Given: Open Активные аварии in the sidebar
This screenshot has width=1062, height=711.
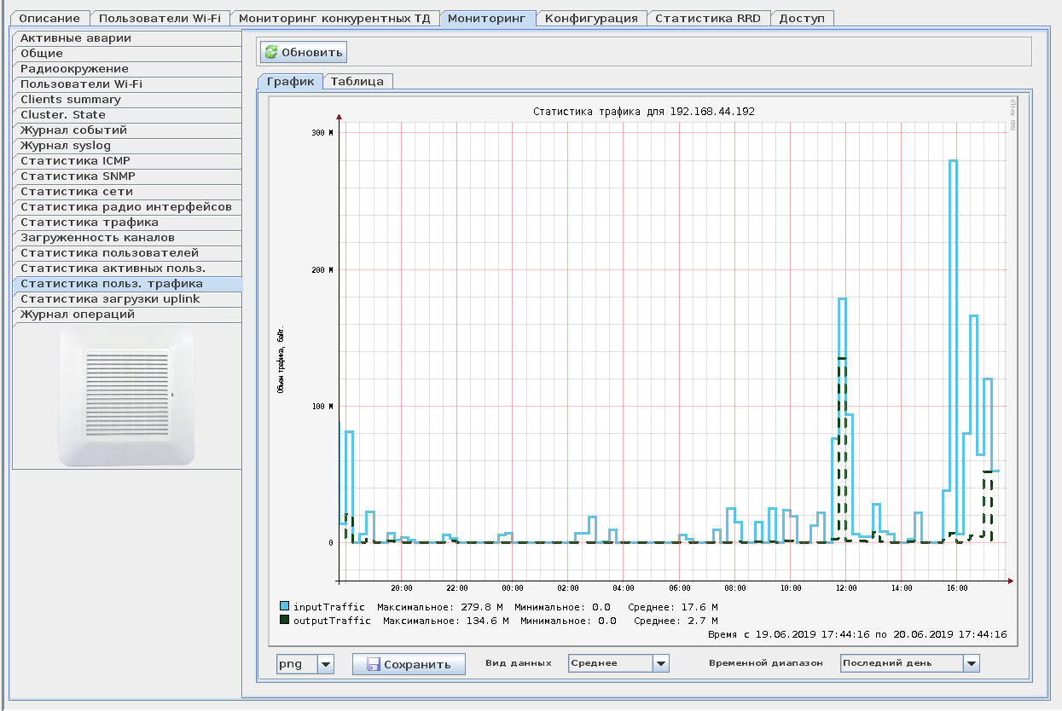Looking at the screenshot, I should pos(76,38).
